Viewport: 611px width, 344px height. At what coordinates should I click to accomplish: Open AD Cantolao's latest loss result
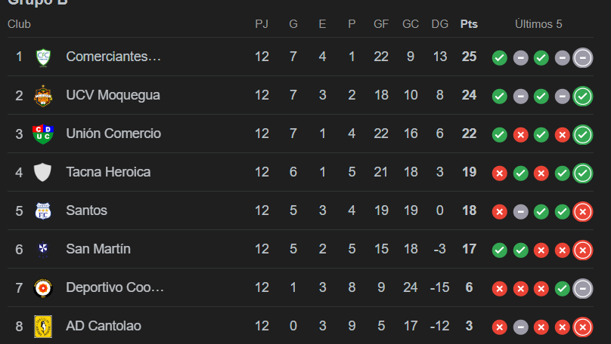coord(582,327)
